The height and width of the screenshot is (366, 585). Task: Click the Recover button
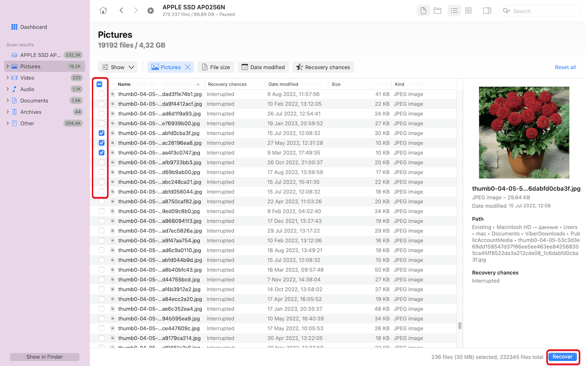click(562, 357)
